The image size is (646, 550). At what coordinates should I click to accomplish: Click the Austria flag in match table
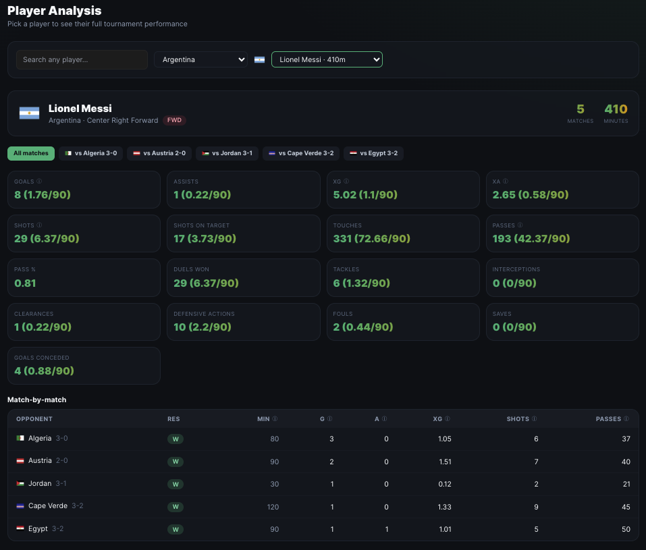(x=20, y=461)
